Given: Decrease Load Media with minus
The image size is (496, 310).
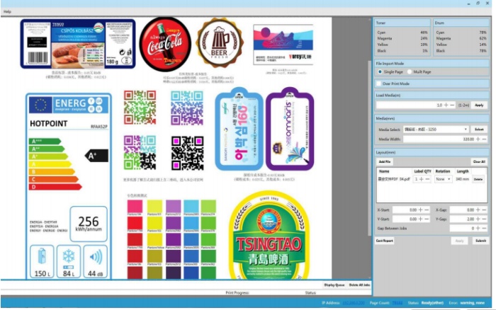Looking at the screenshot, I should pos(452,105).
